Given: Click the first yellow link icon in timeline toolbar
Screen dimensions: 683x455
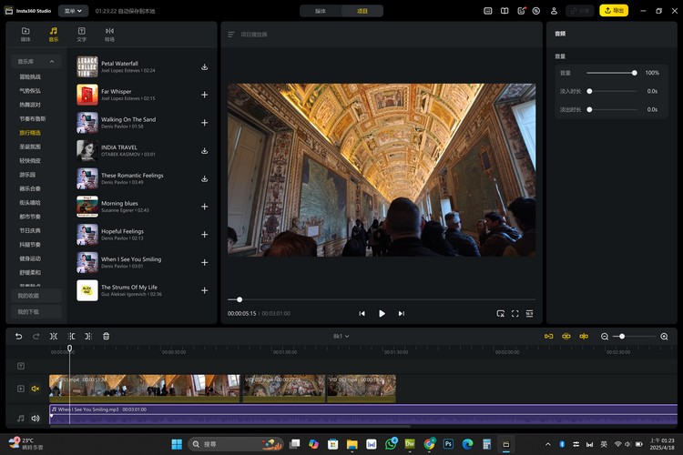Looking at the screenshot, I should click(548, 336).
